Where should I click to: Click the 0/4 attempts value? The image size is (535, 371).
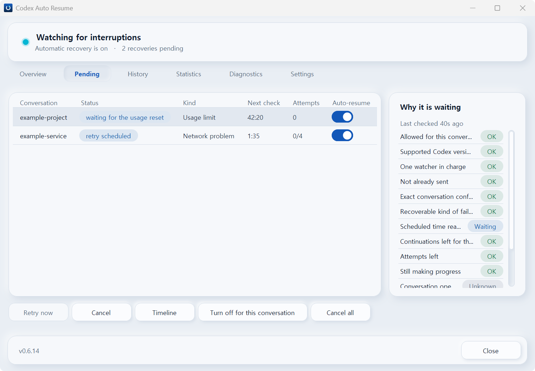click(x=297, y=136)
